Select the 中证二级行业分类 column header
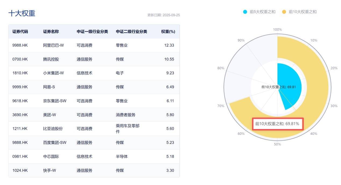 (x=131, y=32)
